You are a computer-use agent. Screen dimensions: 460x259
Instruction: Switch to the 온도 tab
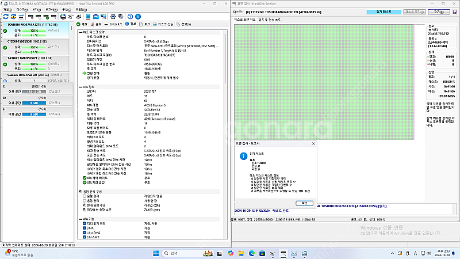[96, 24]
